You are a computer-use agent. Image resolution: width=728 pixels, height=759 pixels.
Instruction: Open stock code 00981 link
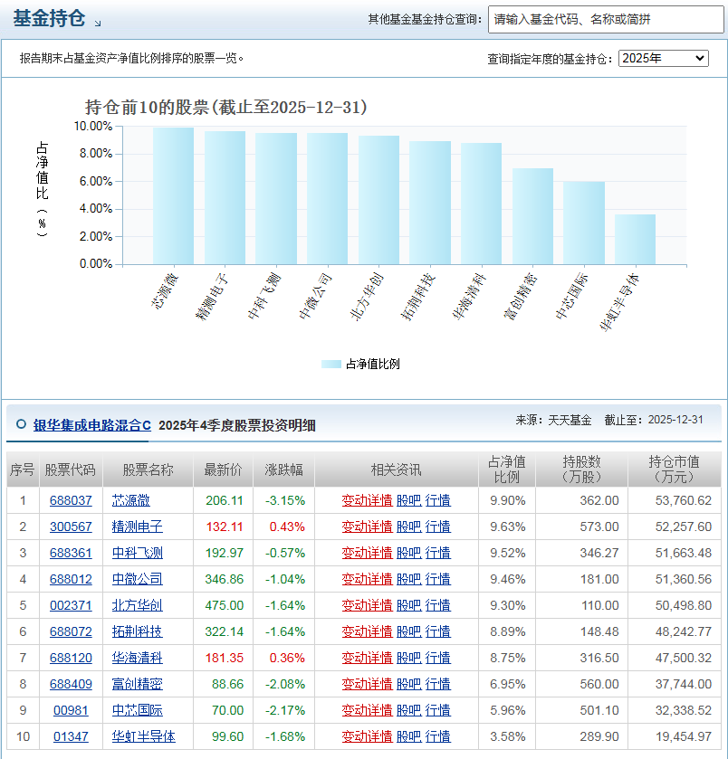[71, 710]
